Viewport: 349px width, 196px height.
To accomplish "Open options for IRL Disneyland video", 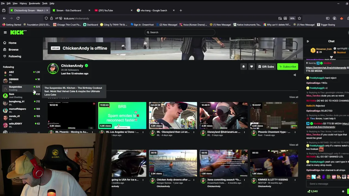I will (x=194, y=132).
